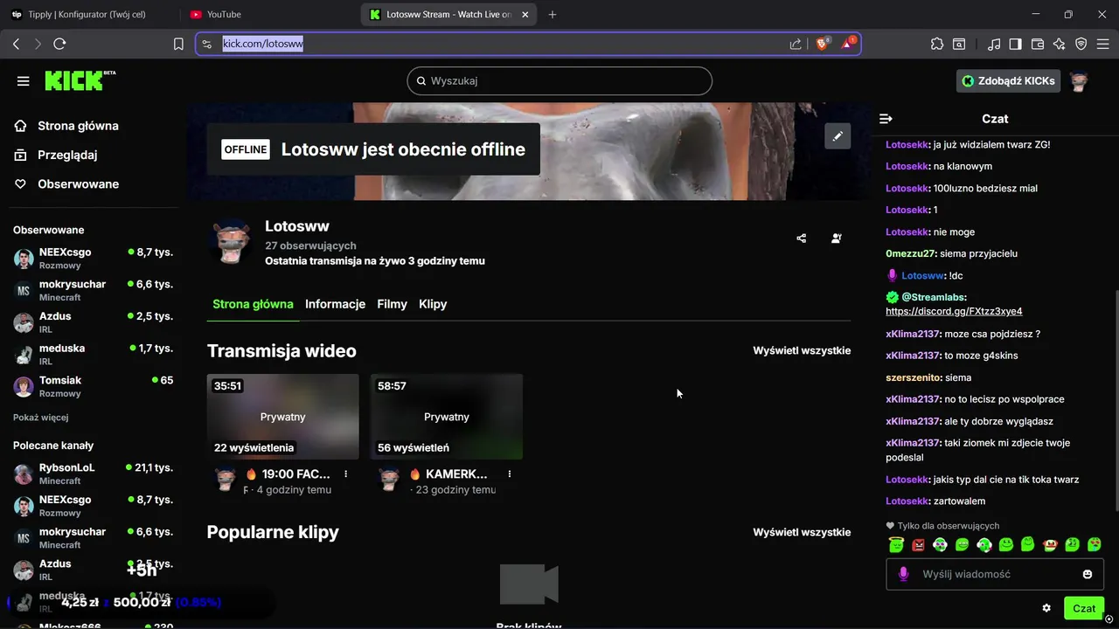This screenshot has width=1119, height=629.
Task: Open followed channel Tomsiak
Action: 93,386
